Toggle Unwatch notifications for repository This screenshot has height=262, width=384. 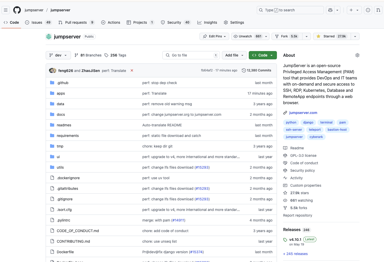(x=247, y=36)
